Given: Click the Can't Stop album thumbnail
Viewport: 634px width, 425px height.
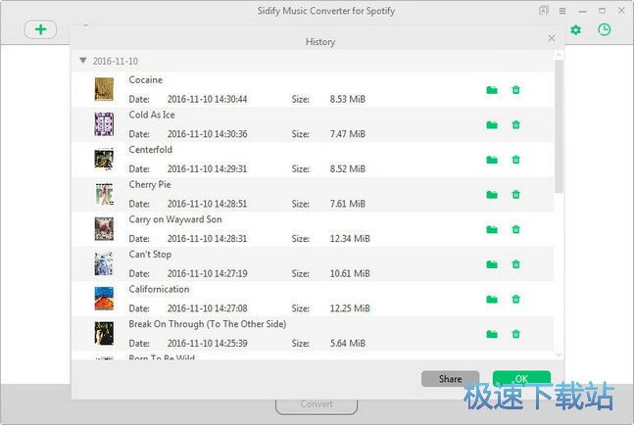Looking at the screenshot, I should pyautogui.click(x=104, y=263).
